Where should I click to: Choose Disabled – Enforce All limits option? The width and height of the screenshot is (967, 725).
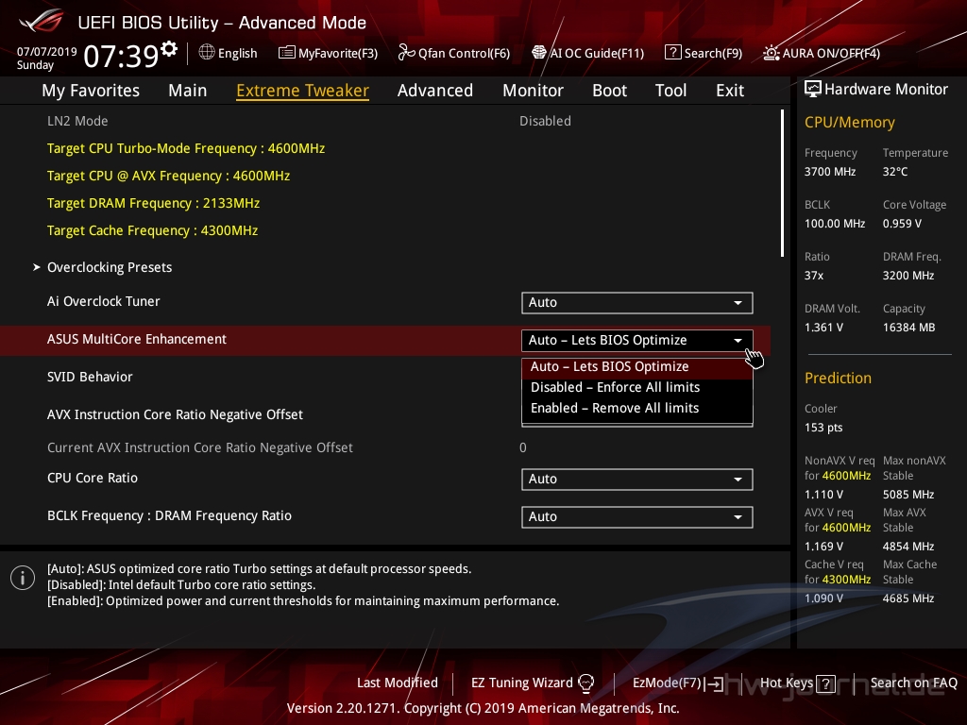click(x=637, y=387)
